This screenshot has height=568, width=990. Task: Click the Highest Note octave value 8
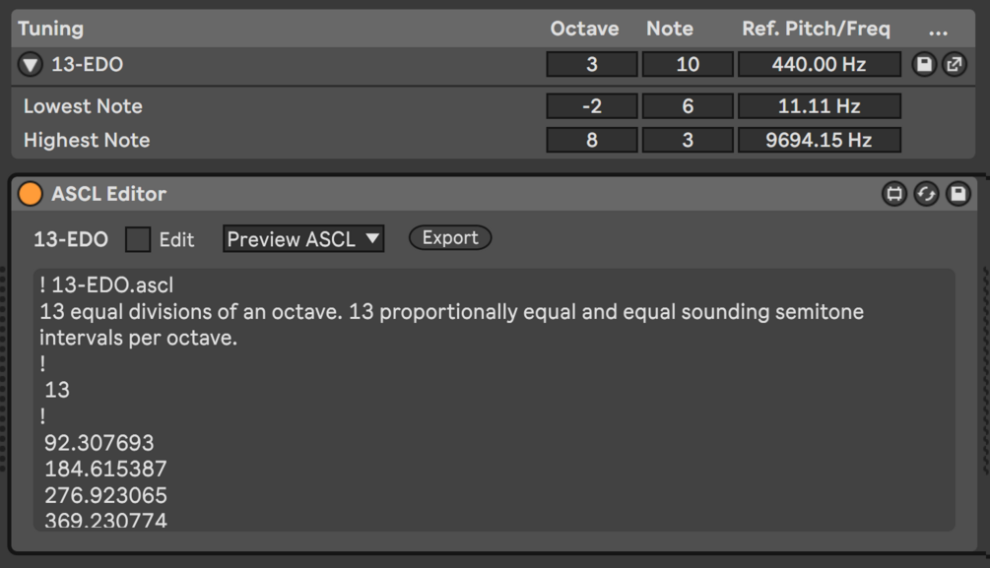coord(592,140)
